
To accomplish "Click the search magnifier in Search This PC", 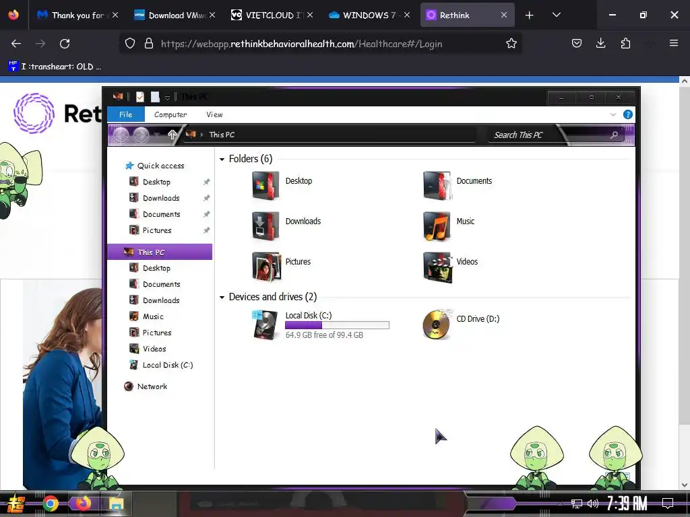I will tap(614, 135).
